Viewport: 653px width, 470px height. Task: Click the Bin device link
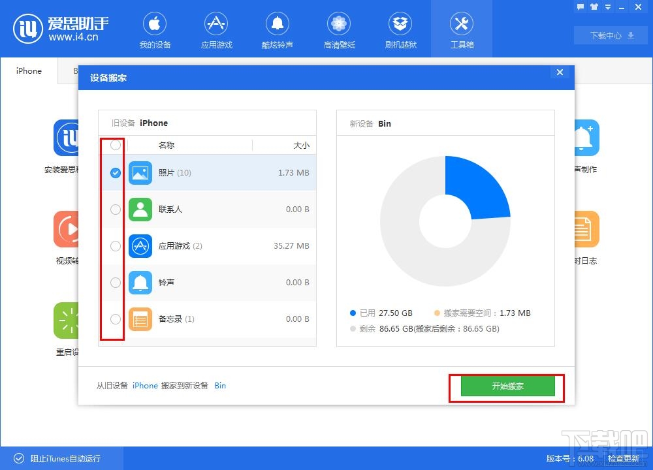click(x=220, y=385)
